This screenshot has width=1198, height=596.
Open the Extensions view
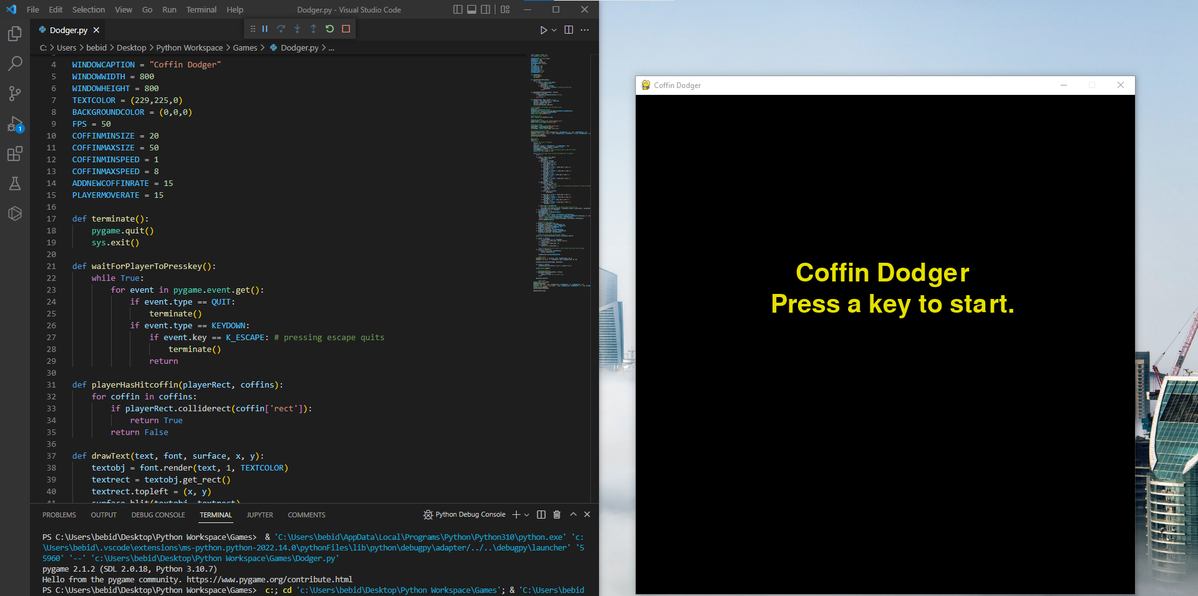[x=15, y=154]
